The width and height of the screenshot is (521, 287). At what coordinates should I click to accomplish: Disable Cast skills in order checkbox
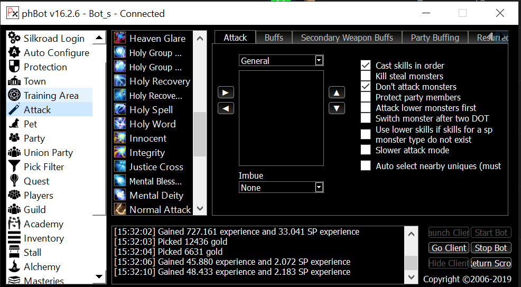tap(366, 66)
